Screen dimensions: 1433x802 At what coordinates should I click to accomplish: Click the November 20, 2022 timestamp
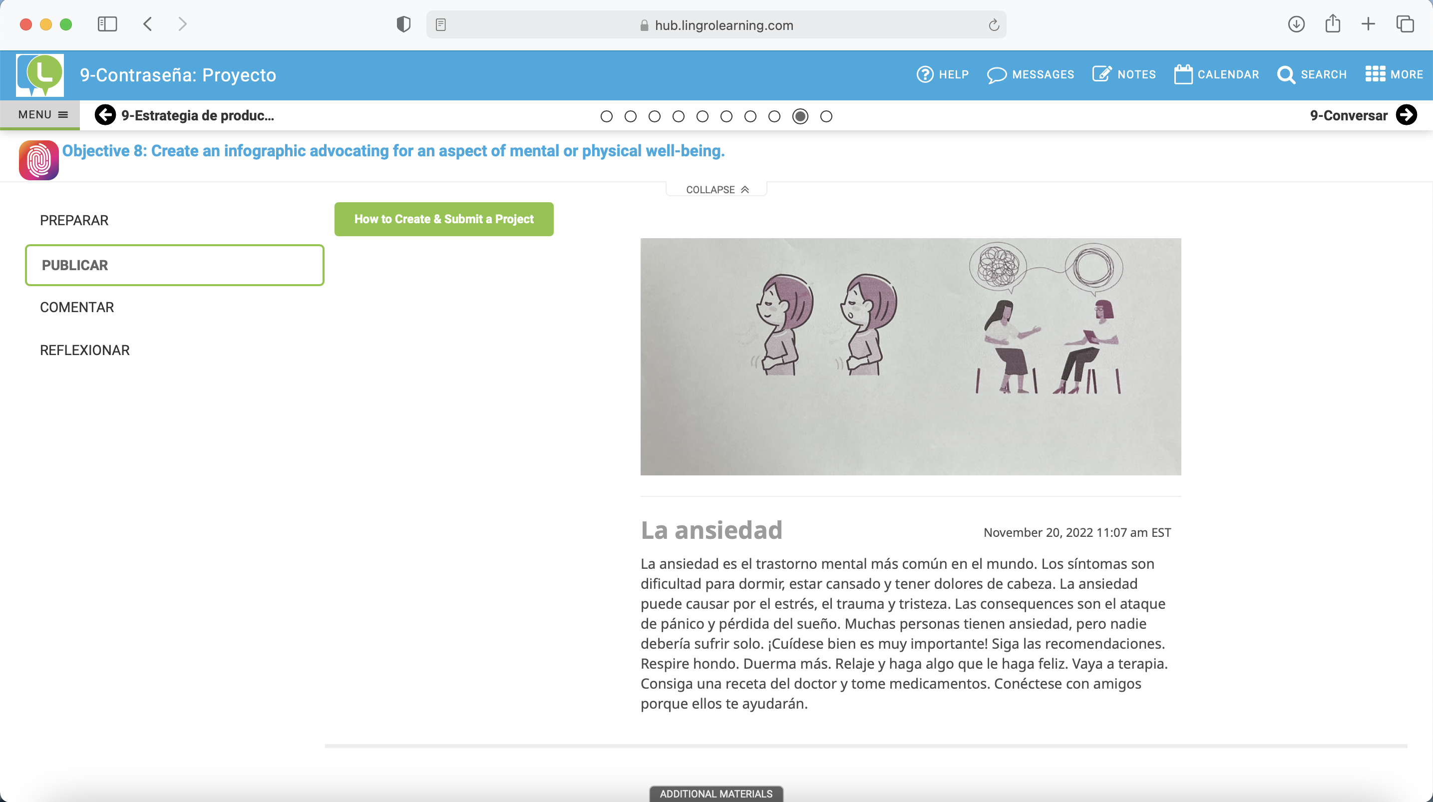1077,532
